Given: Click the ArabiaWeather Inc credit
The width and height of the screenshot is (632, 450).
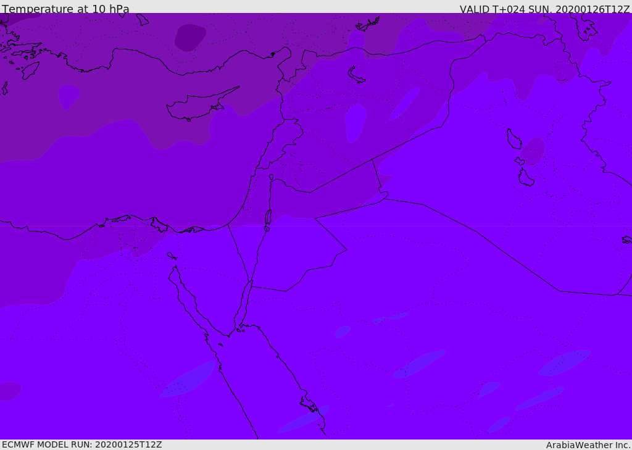Looking at the screenshot, I should point(588,445).
